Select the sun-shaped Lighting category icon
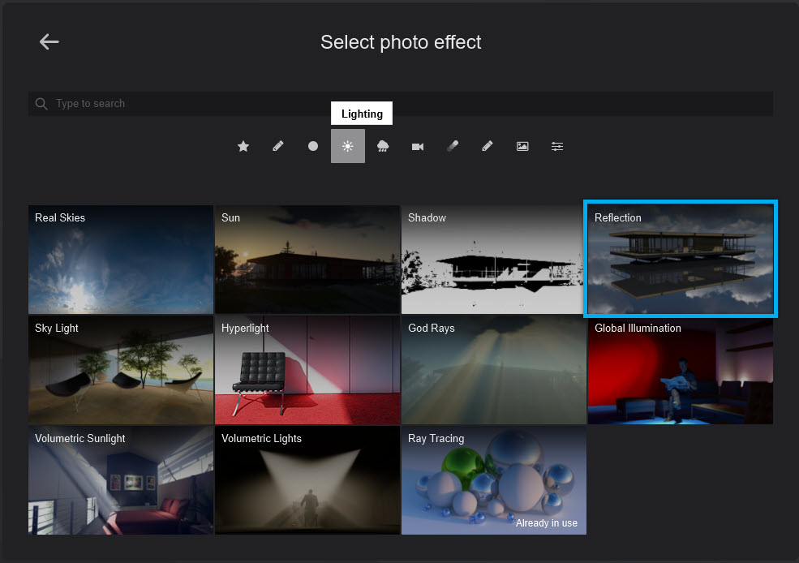 click(x=348, y=146)
